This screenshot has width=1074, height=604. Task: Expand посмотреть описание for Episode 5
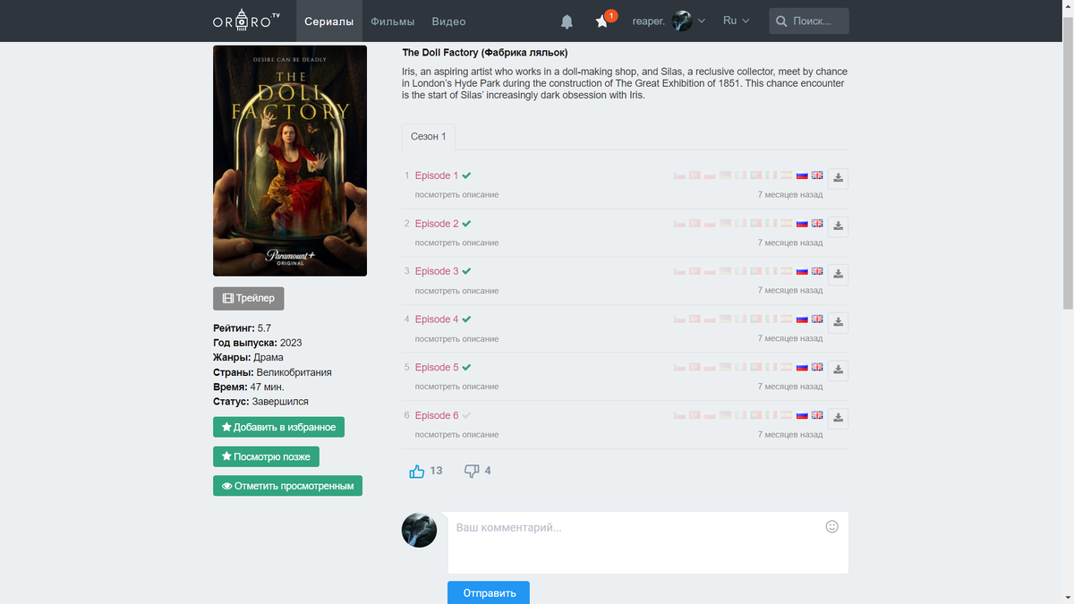(456, 387)
